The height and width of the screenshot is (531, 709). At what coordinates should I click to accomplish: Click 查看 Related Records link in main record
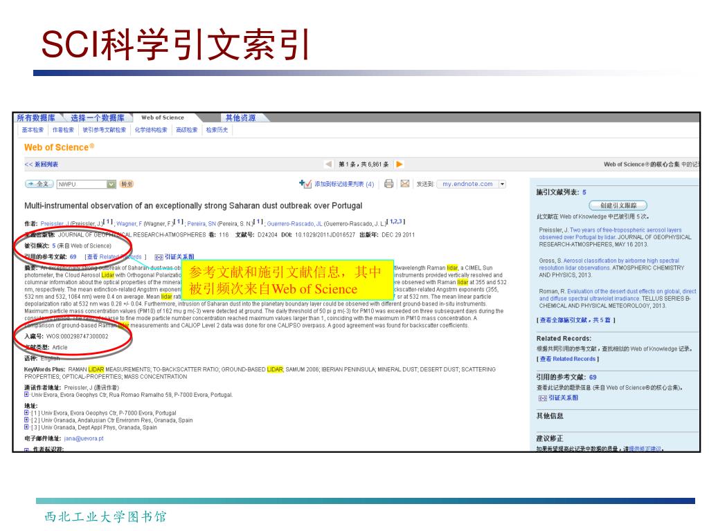(x=114, y=257)
